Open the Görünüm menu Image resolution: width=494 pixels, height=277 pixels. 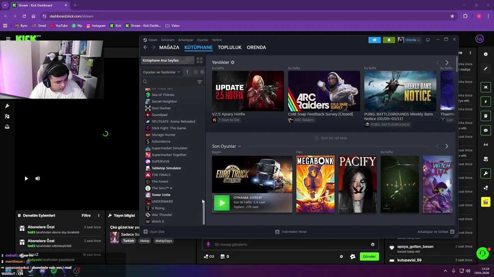[167, 40]
